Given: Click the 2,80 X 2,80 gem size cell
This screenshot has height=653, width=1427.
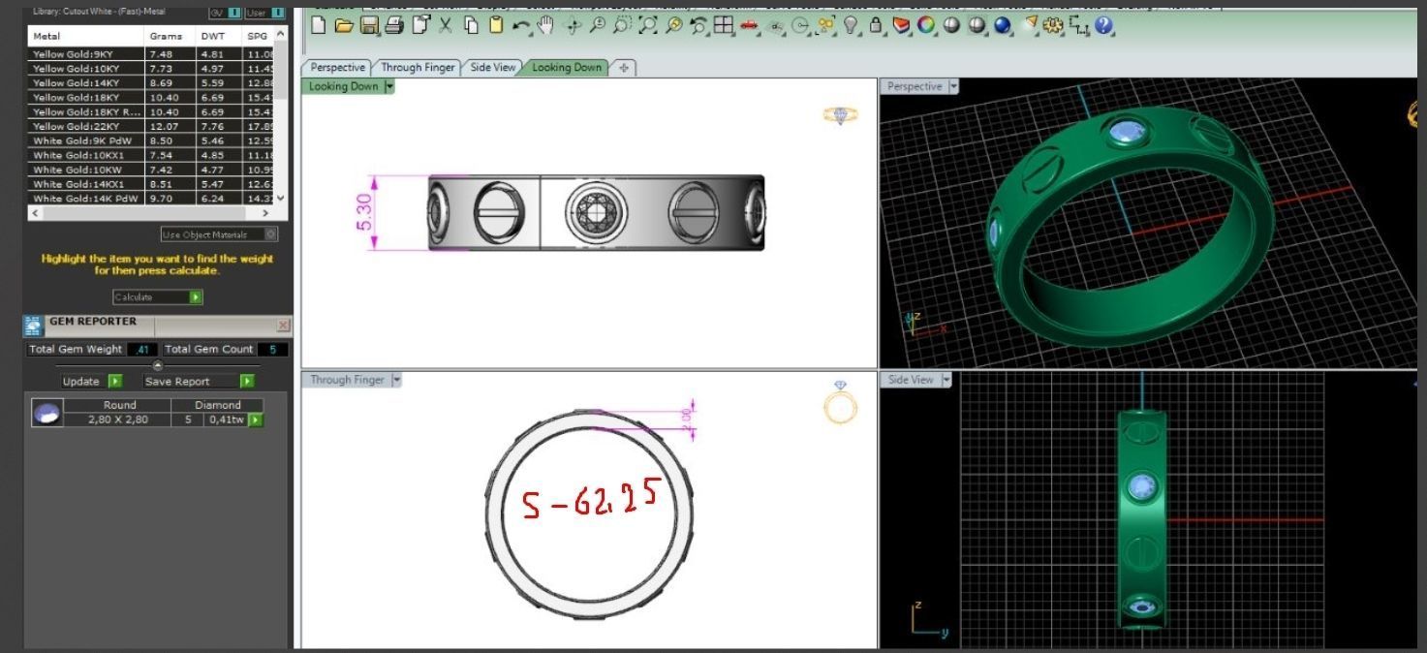Looking at the screenshot, I should (x=117, y=420).
